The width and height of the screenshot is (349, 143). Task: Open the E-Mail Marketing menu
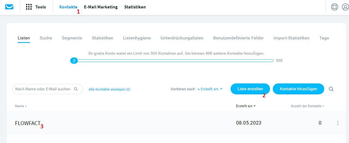click(x=101, y=7)
